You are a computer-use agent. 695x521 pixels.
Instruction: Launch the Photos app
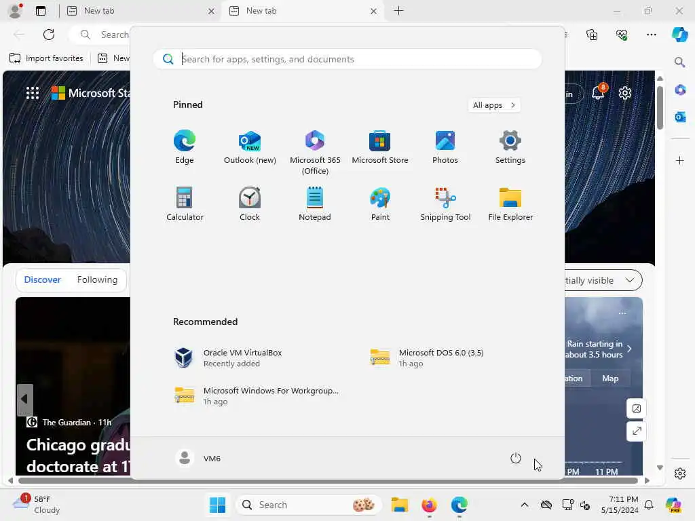click(445, 147)
